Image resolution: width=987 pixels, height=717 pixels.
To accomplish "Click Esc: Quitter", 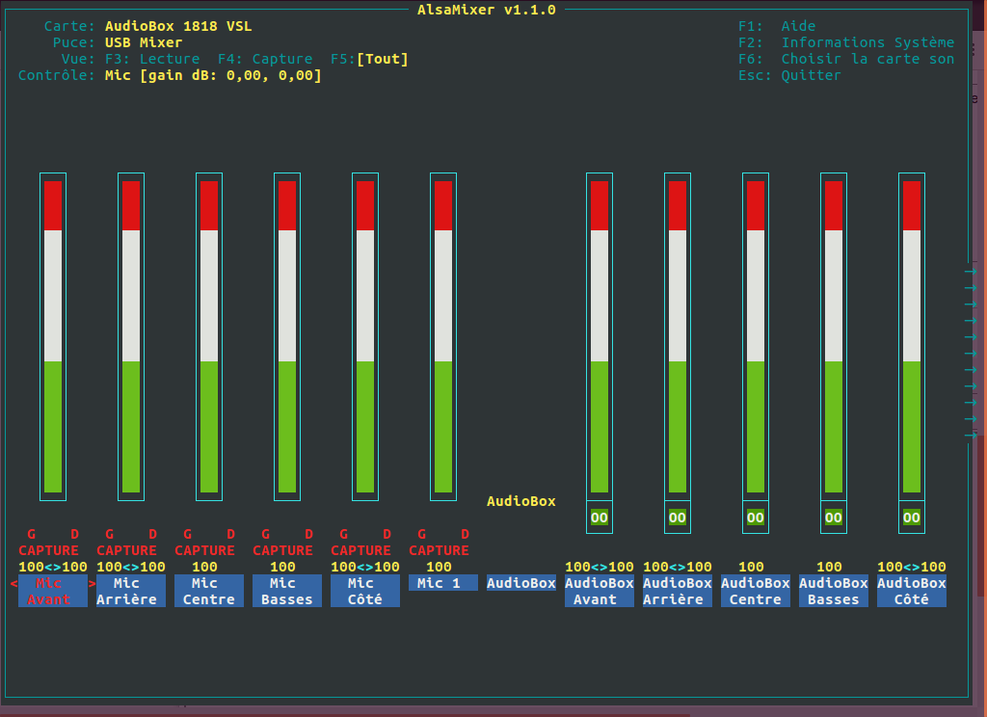I will [789, 75].
